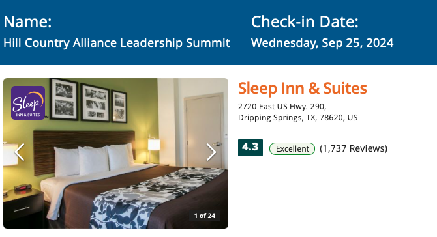Click the Name heading in blue banner
The height and width of the screenshot is (237, 437).
coord(27,21)
